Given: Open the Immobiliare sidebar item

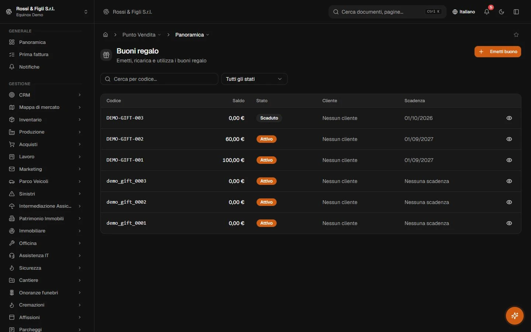Looking at the screenshot, I should [45, 231].
